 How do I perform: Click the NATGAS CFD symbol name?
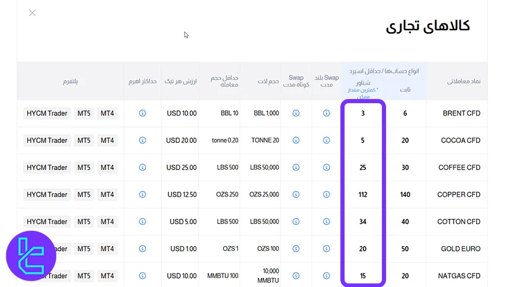coord(459,276)
